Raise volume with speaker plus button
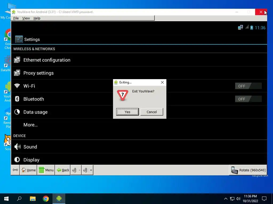The image size is (273, 204). 87,170
